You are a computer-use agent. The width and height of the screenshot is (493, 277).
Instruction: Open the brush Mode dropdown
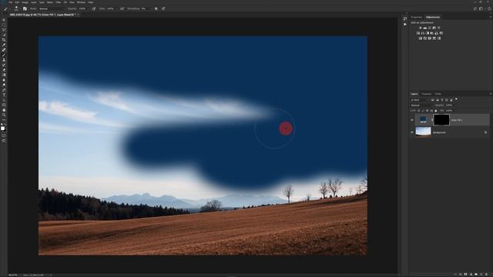click(52, 8)
